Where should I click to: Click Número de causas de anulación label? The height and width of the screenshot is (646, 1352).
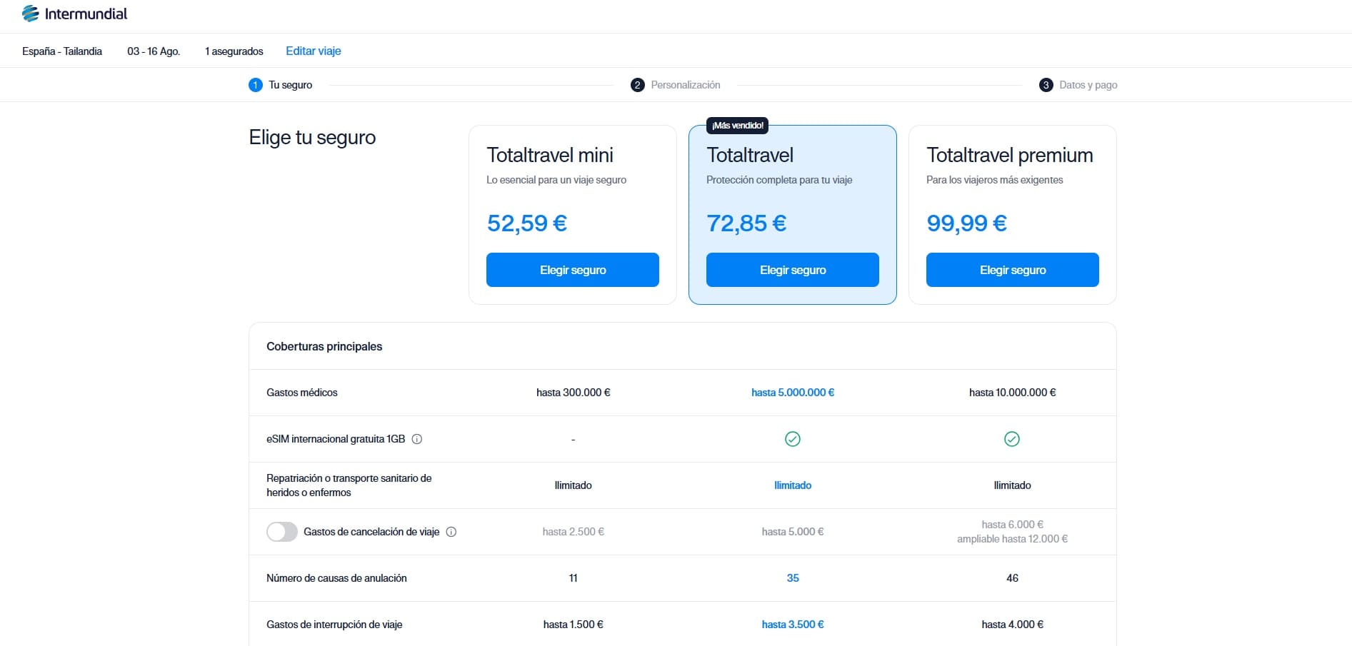point(336,578)
